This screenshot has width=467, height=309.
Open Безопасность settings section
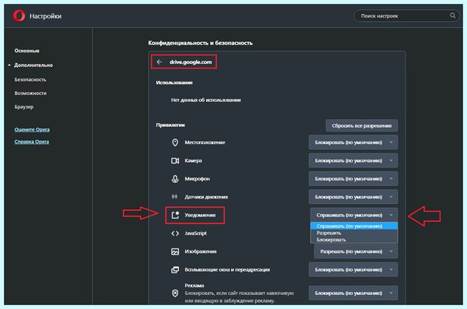pos(30,79)
